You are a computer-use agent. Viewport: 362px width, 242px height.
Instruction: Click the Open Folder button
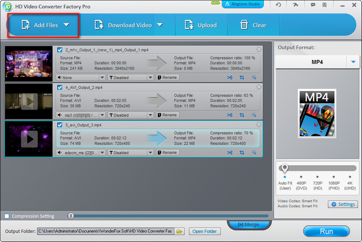click(x=205, y=231)
